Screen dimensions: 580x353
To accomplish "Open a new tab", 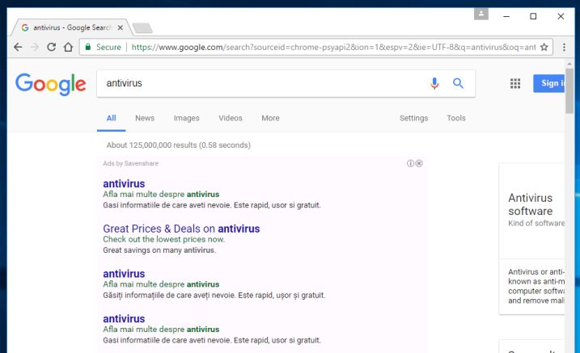I will point(142,27).
